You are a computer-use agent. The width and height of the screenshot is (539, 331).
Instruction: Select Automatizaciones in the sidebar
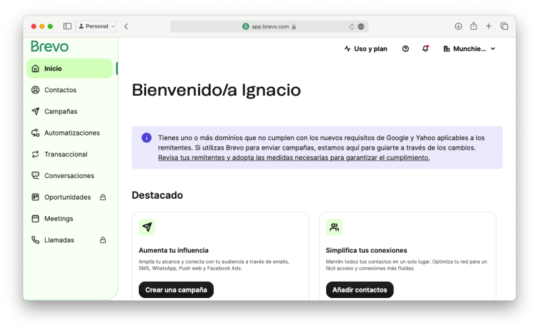[x=69, y=133]
